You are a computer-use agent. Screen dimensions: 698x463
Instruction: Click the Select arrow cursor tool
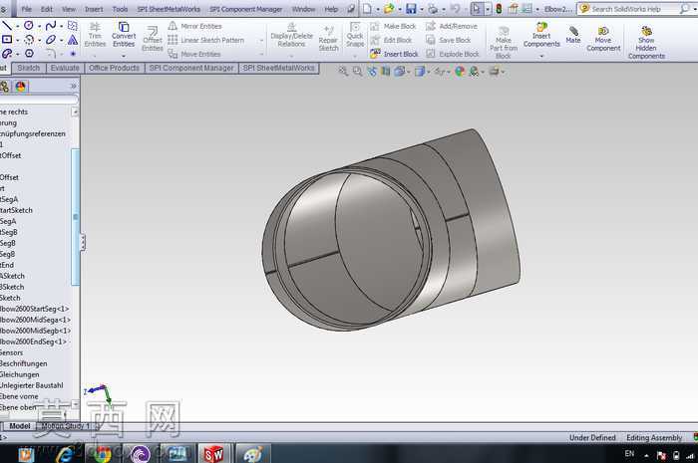click(477, 8)
